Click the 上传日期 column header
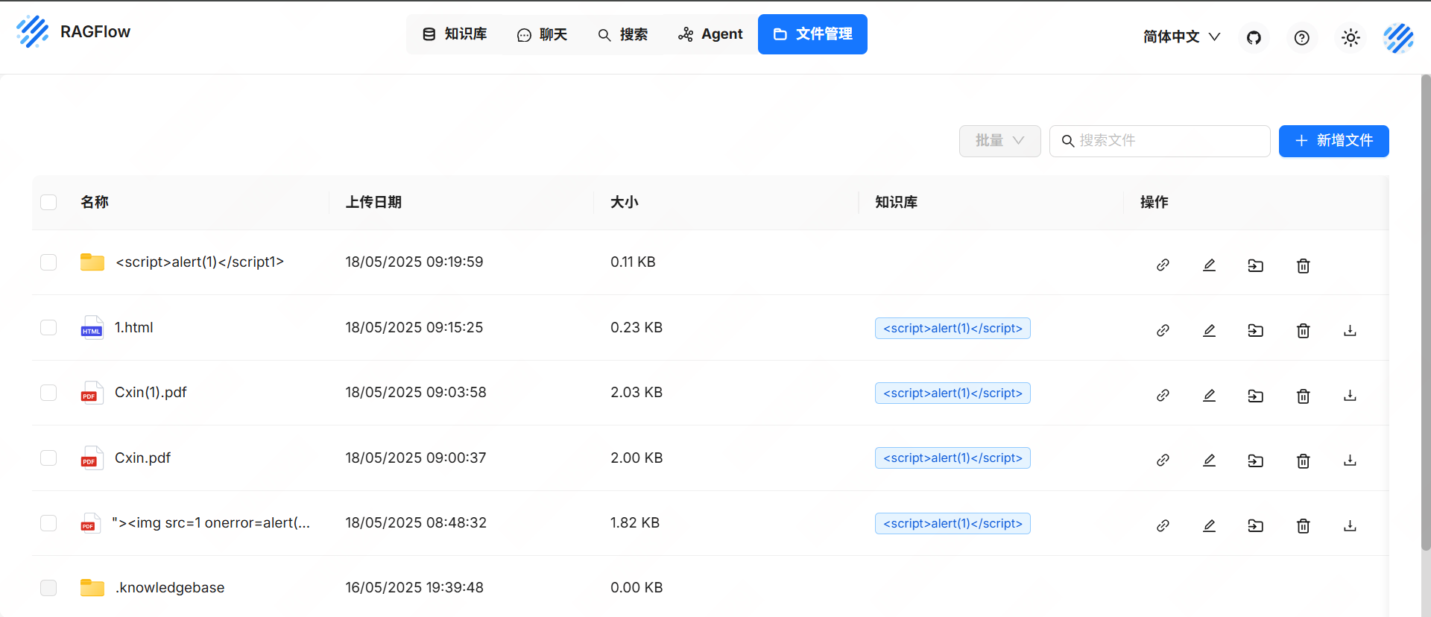The width and height of the screenshot is (1431, 617). click(373, 202)
